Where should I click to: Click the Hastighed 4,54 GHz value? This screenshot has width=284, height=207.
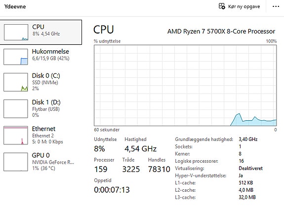pyautogui.click(x=140, y=149)
